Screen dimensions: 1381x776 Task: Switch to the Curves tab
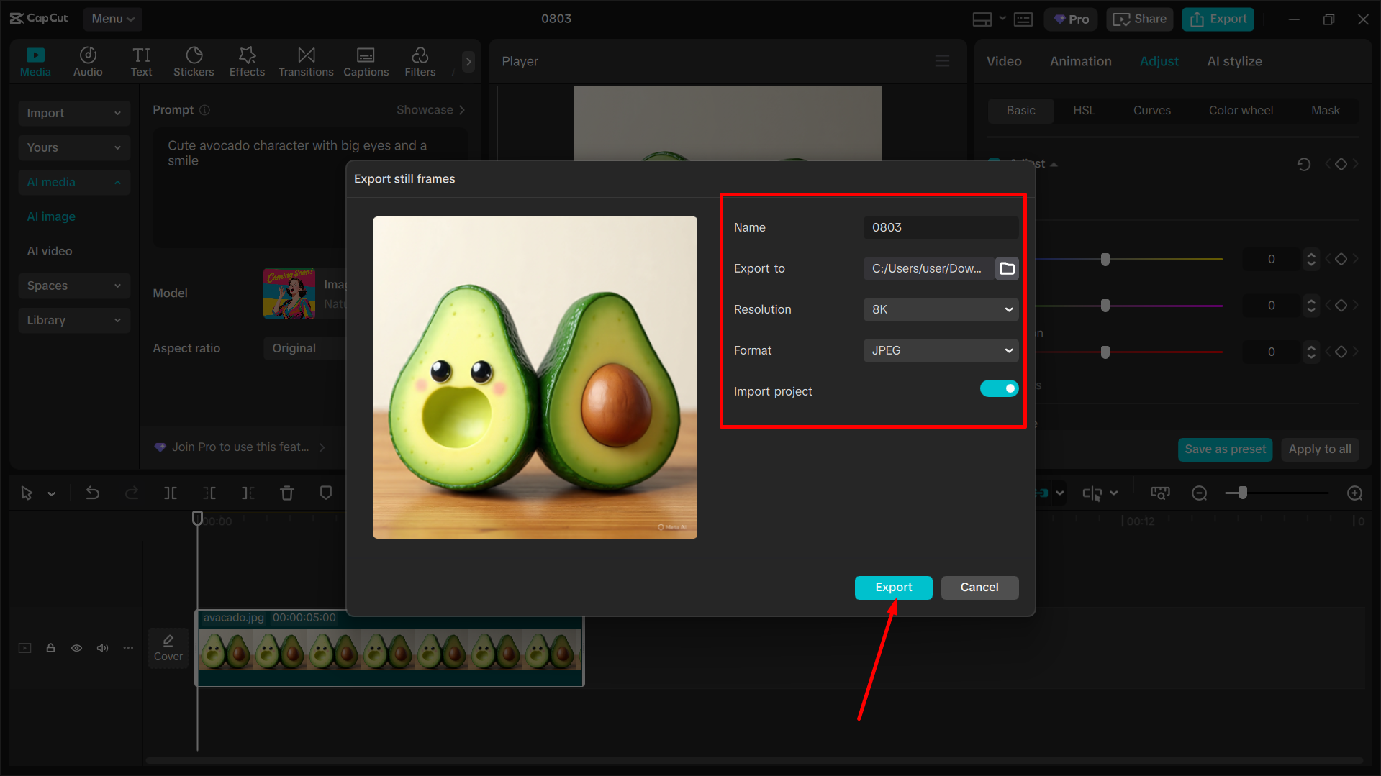1151,110
